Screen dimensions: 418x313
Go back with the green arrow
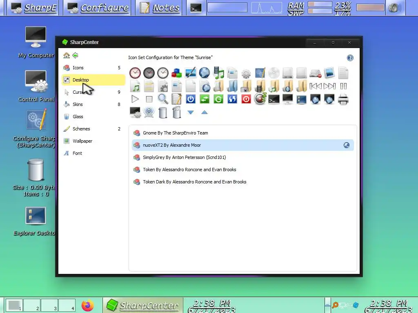tap(75, 55)
